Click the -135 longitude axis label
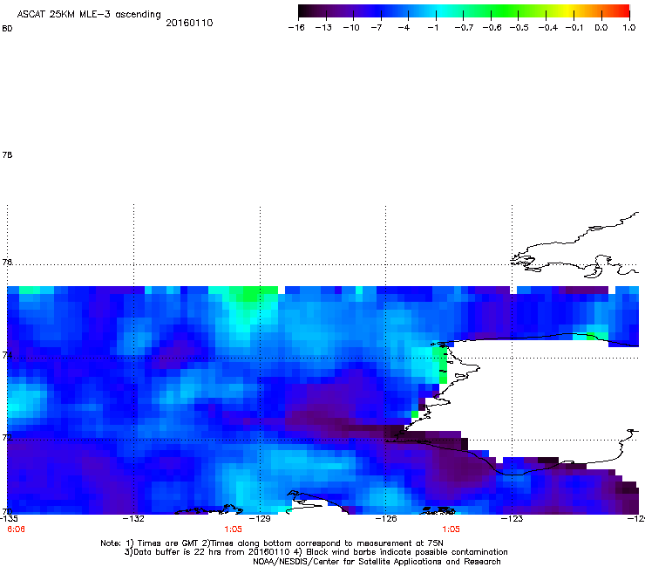This screenshot has width=645, height=567. (9, 519)
